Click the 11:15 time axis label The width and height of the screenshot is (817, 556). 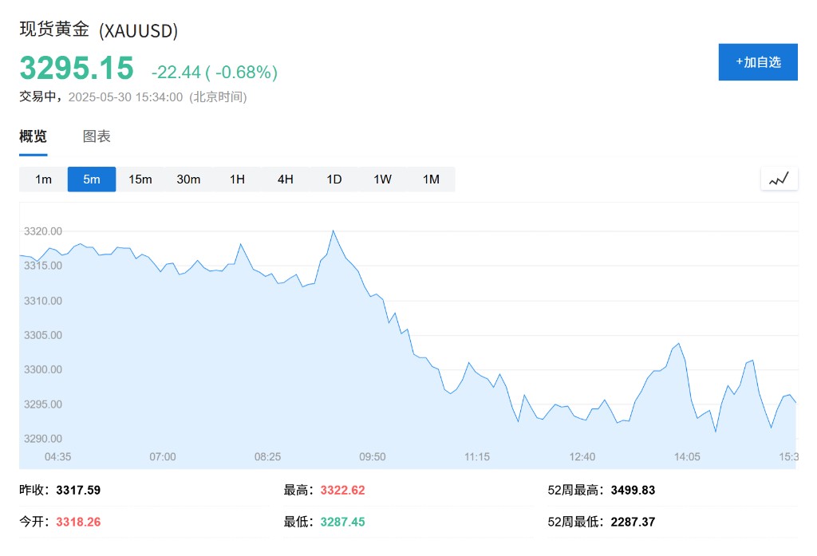[x=477, y=457]
